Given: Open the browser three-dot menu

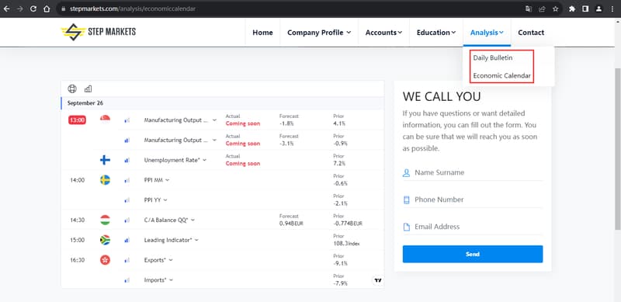Looking at the screenshot, I should pos(612,9).
